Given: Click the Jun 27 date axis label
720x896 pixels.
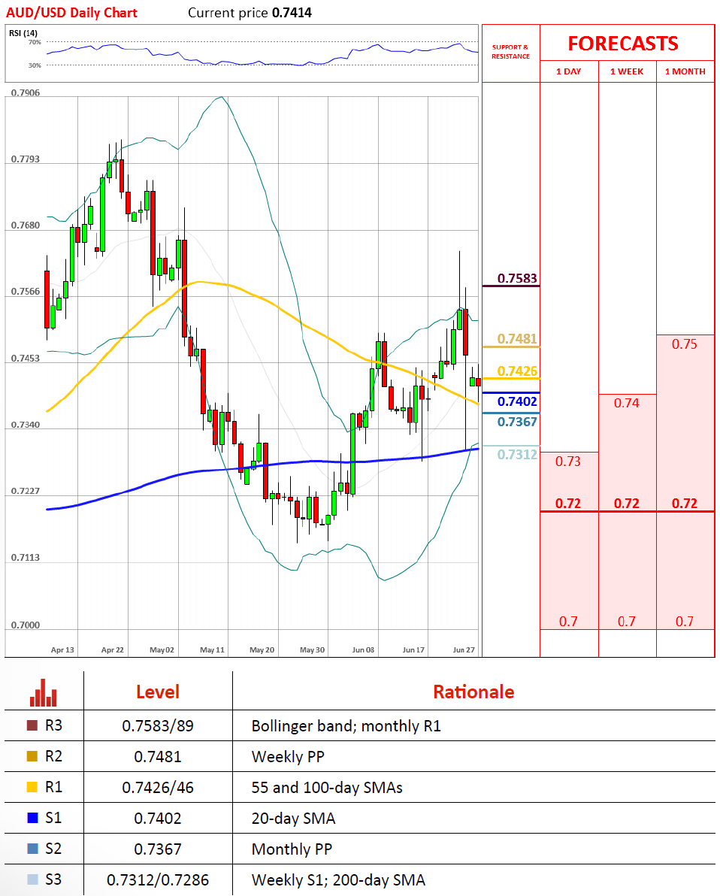Looking at the screenshot, I should click(464, 649).
